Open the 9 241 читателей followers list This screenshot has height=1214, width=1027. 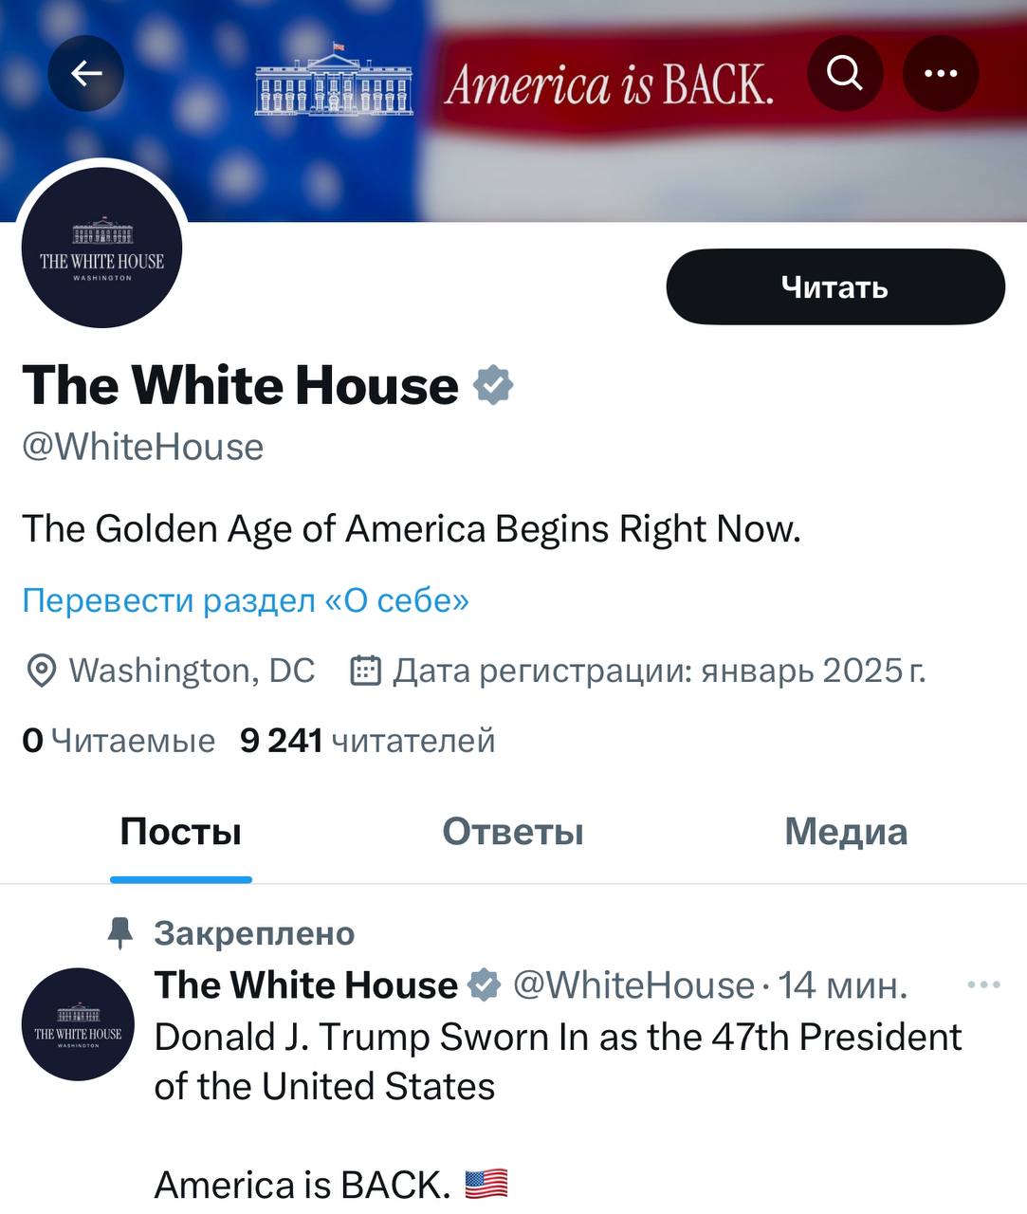coord(367,741)
